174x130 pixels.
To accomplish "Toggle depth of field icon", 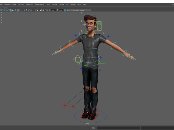I will pyautogui.click(x=33, y=10).
